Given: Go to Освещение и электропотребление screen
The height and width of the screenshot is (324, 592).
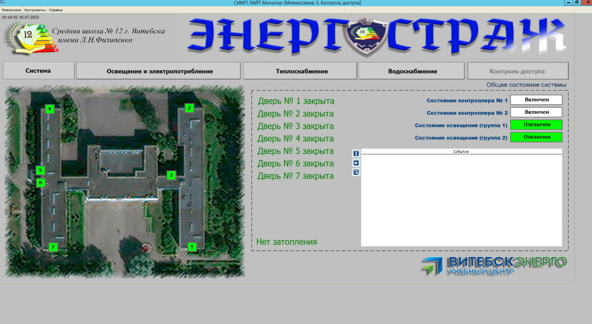Looking at the screenshot, I should [x=159, y=71].
